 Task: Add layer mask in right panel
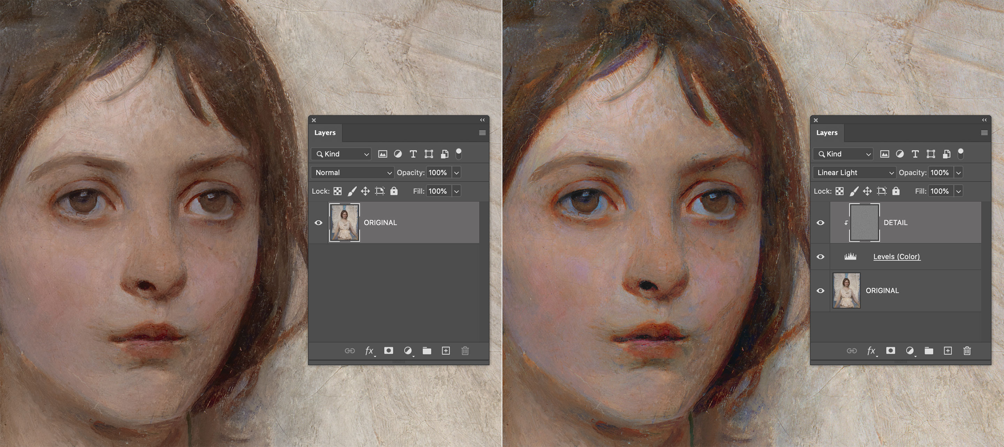(891, 350)
